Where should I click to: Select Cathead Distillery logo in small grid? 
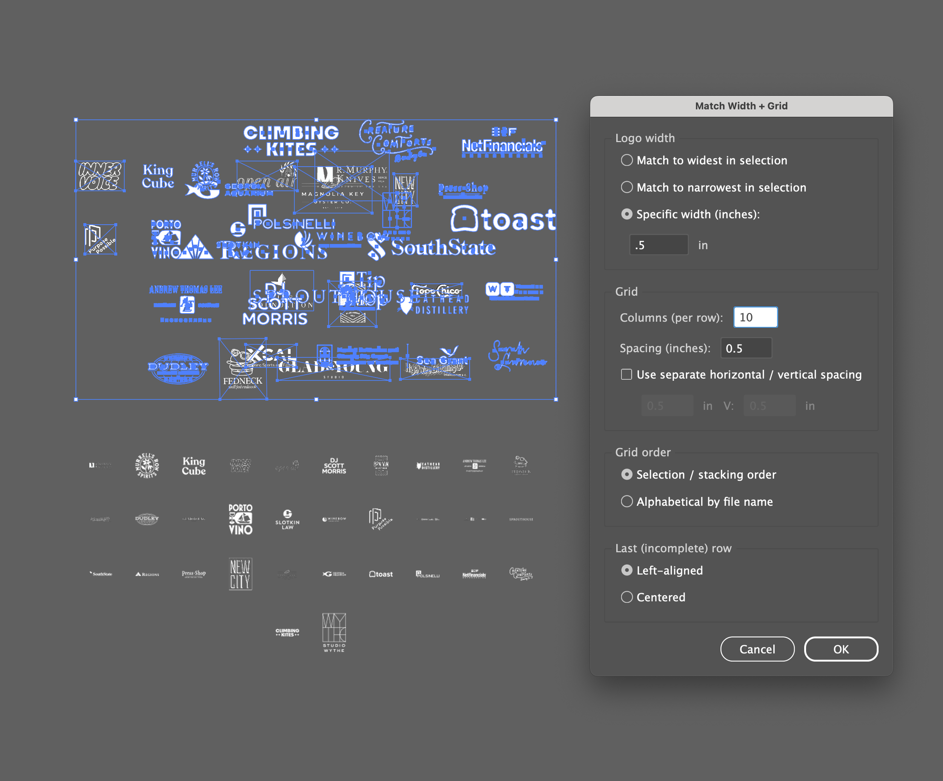point(428,466)
